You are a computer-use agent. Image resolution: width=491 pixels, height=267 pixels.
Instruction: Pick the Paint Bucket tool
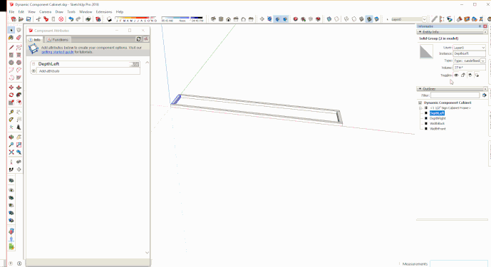pyautogui.click(x=11, y=38)
